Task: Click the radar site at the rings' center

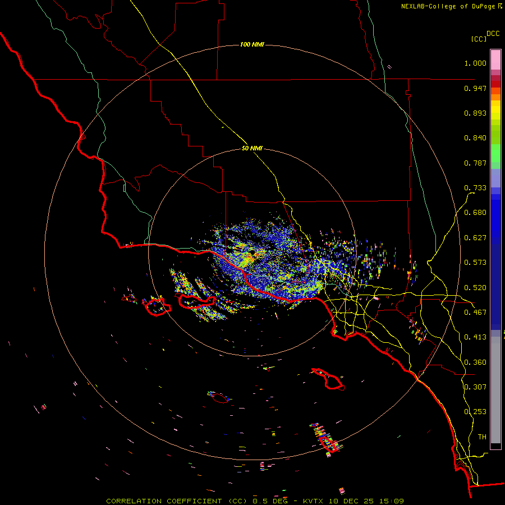Action: 252,252
